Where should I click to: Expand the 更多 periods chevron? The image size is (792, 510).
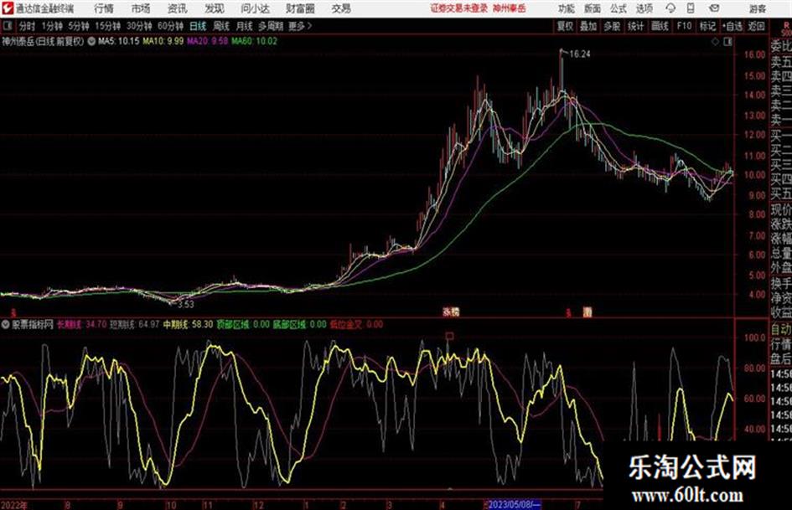[300, 26]
